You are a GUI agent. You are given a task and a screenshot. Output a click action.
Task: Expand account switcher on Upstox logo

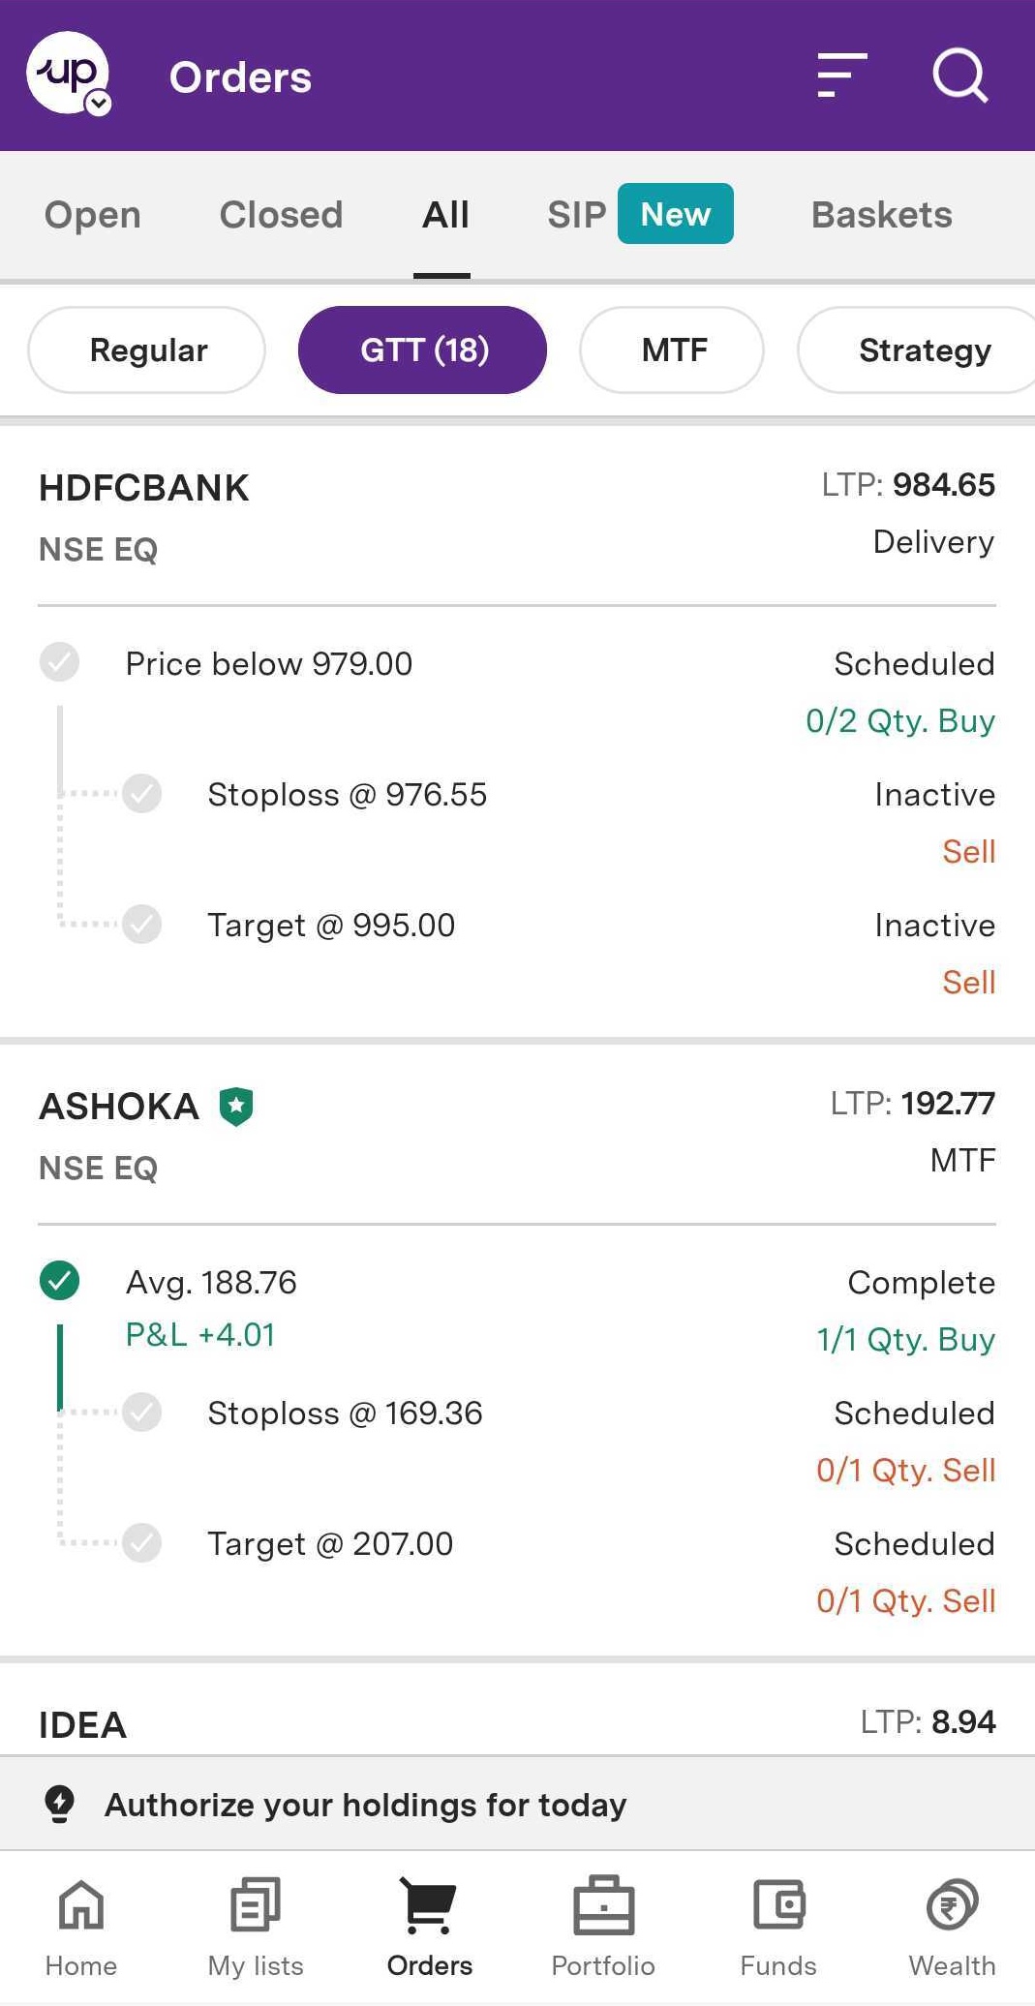(x=98, y=103)
